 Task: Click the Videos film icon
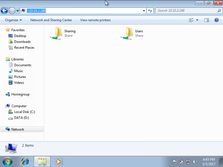pyautogui.click(x=10, y=82)
